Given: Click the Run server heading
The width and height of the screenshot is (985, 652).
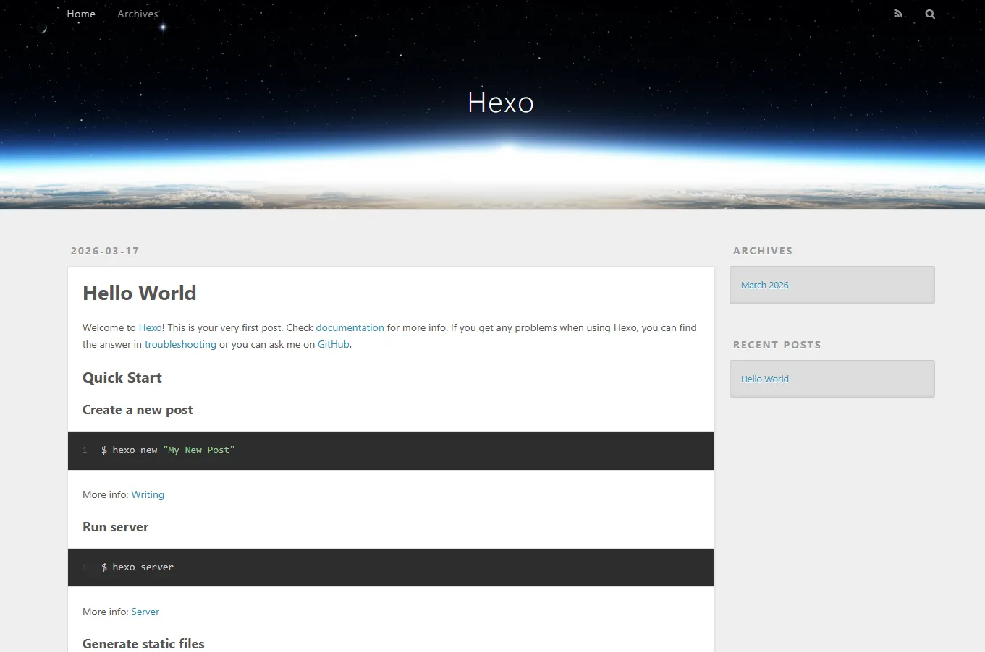Looking at the screenshot, I should (x=115, y=527).
